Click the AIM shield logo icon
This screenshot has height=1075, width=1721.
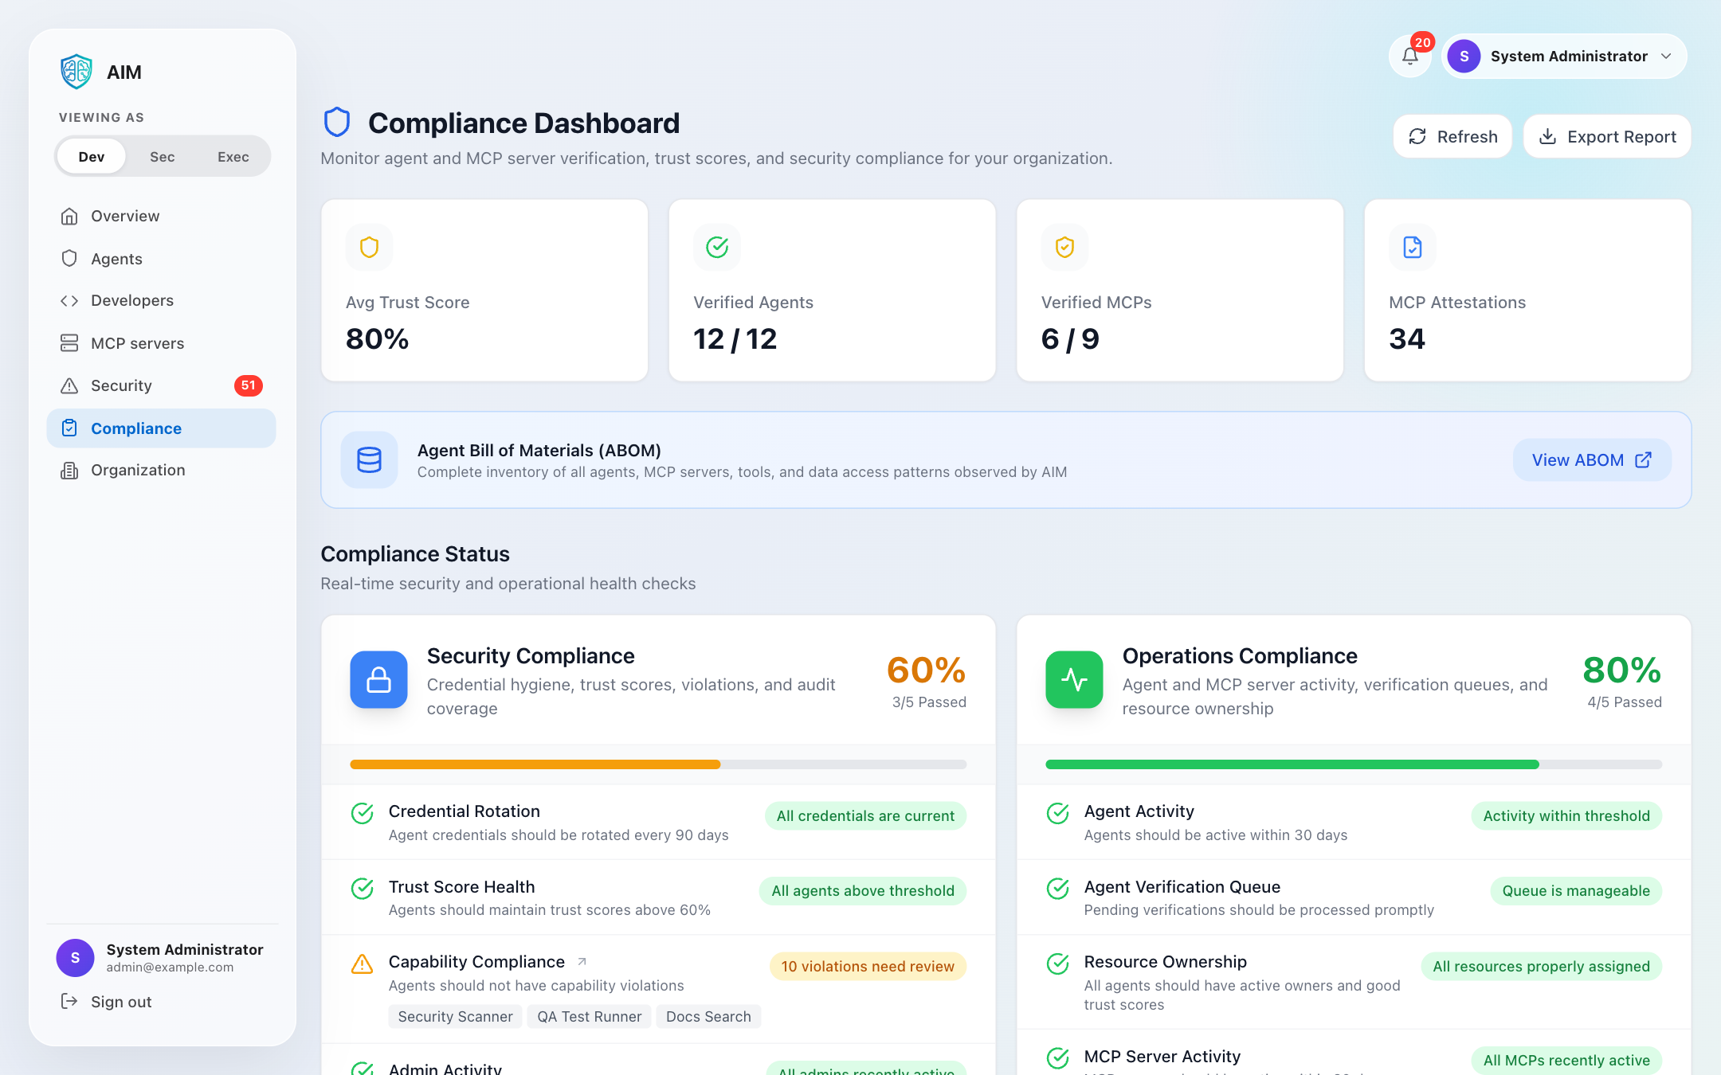point(76,72)
